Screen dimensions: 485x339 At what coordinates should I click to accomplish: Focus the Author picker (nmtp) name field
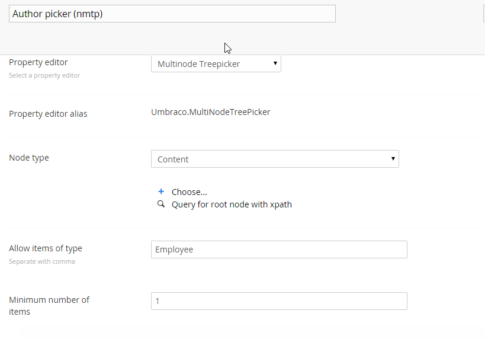pos(172,14)
